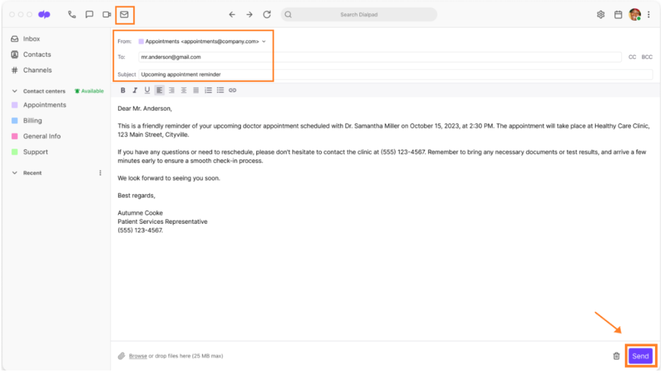The width and height of the screenshot is (662, 373).
Task: Click the email envelope icon
Action: (x=124, y=15)
